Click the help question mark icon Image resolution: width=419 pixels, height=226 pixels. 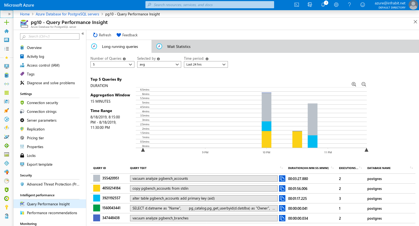coord(349,5)
